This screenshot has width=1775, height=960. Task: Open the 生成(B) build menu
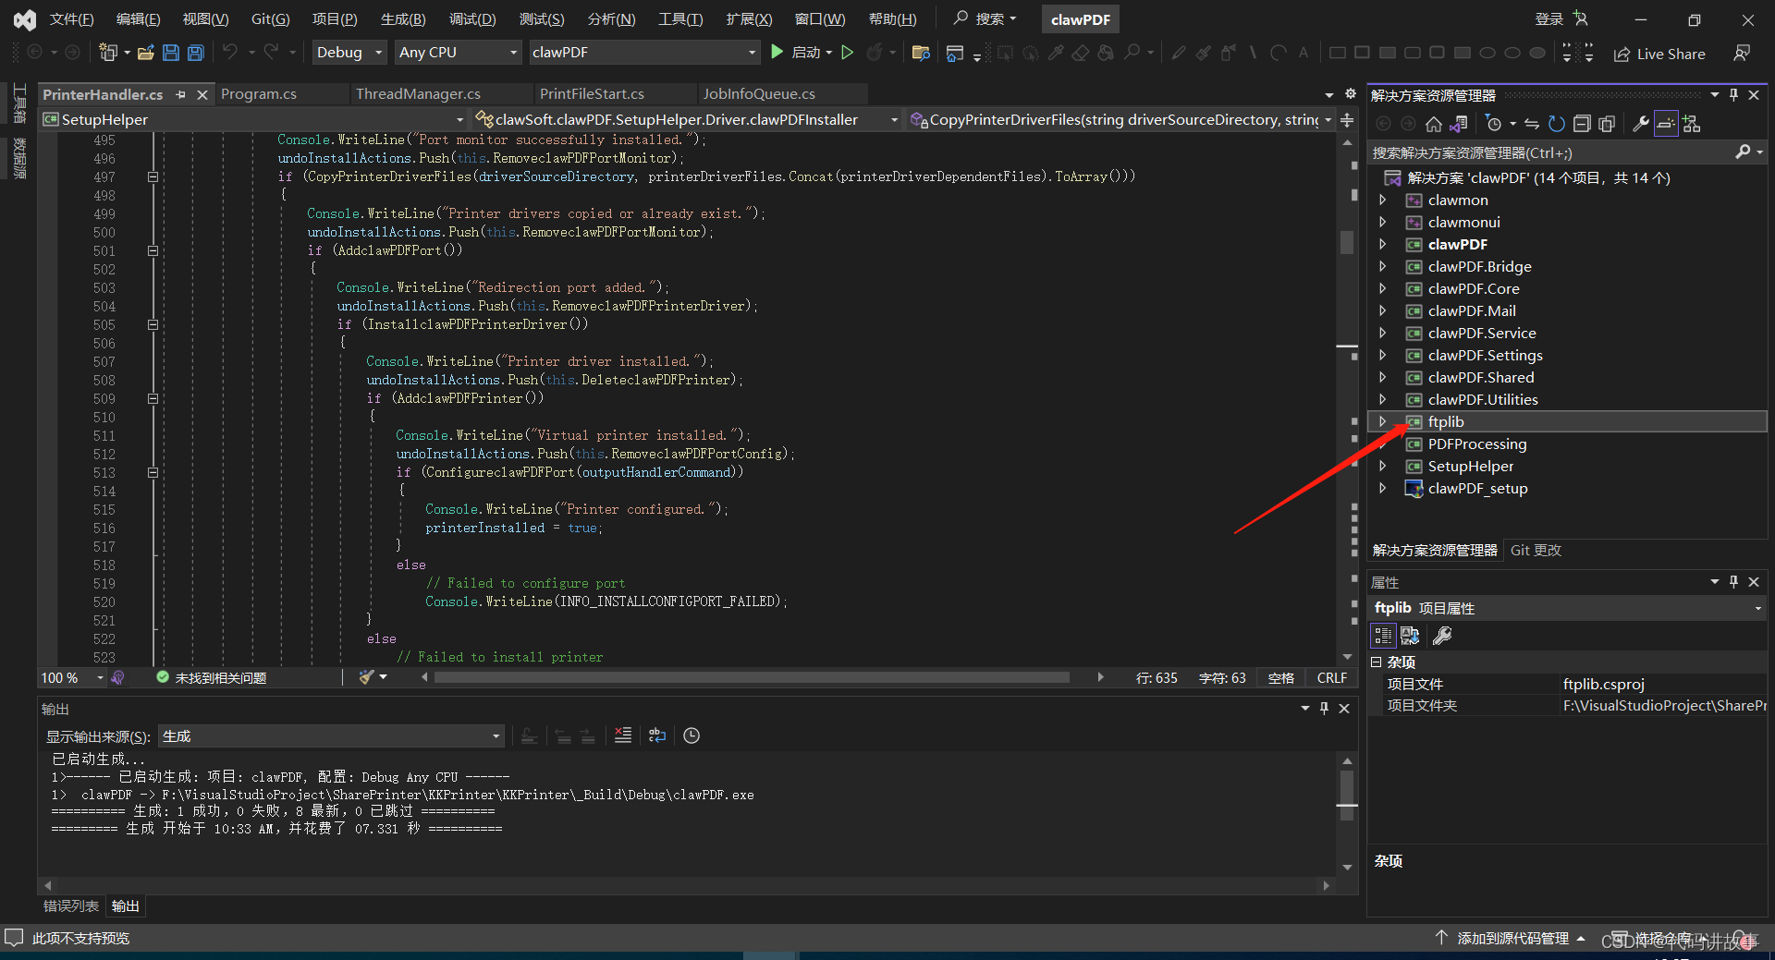point(403,19)
